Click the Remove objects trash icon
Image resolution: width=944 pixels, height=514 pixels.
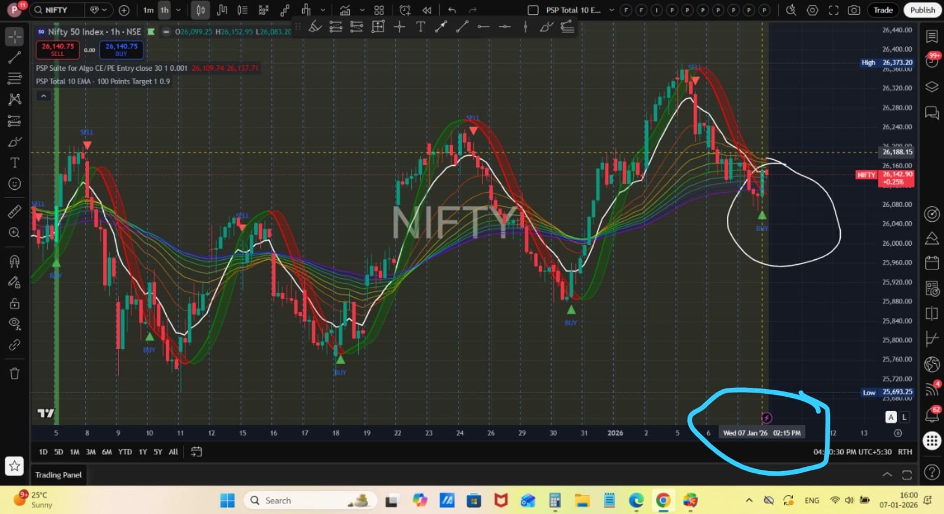click(15, 373)
